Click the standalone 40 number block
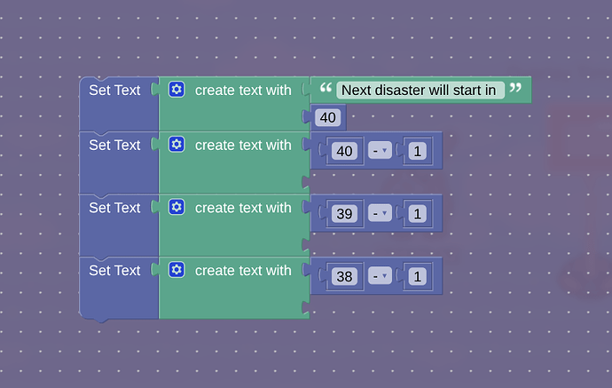 (327, 117)
